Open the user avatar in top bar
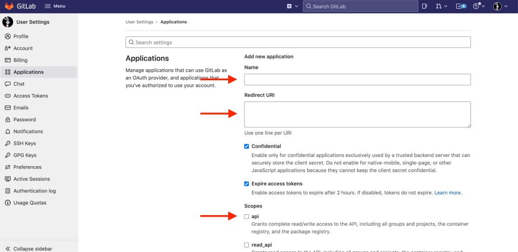This screenshot has width=518, height=252. tap(498, 6)
